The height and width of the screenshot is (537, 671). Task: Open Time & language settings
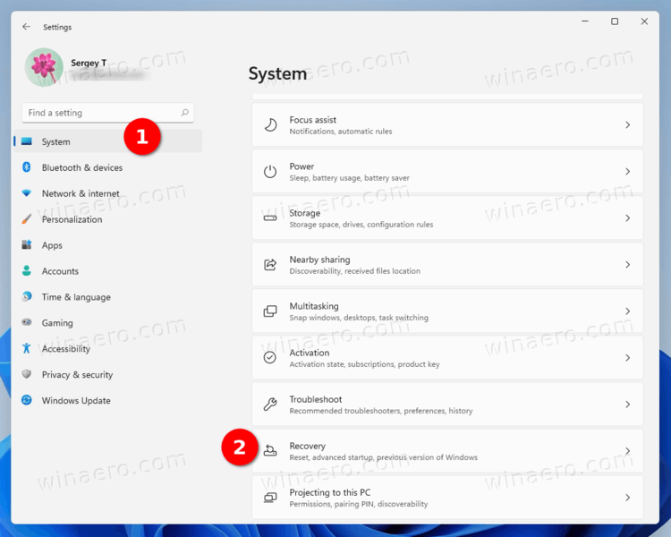tap(108, 297)
